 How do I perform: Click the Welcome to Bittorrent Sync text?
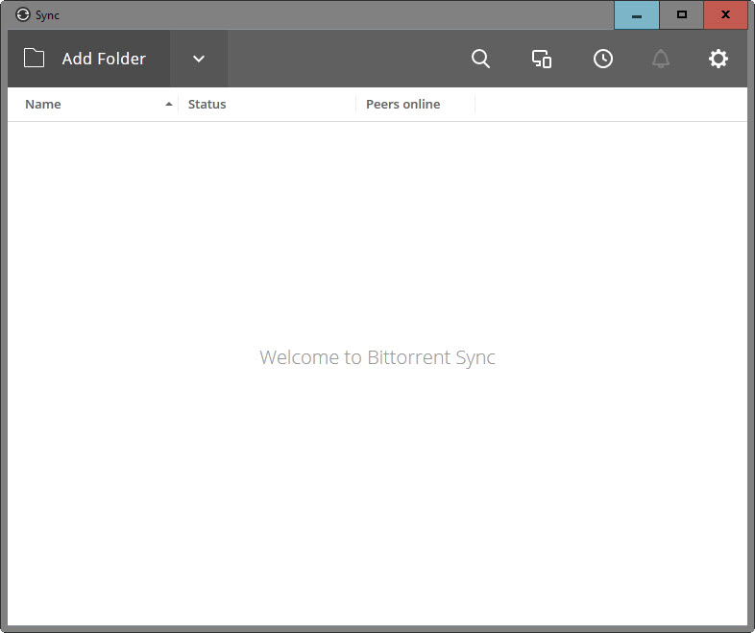[x=377, y=357]
